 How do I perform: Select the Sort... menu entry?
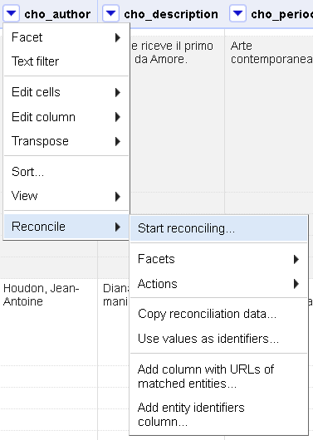[66, 172]
